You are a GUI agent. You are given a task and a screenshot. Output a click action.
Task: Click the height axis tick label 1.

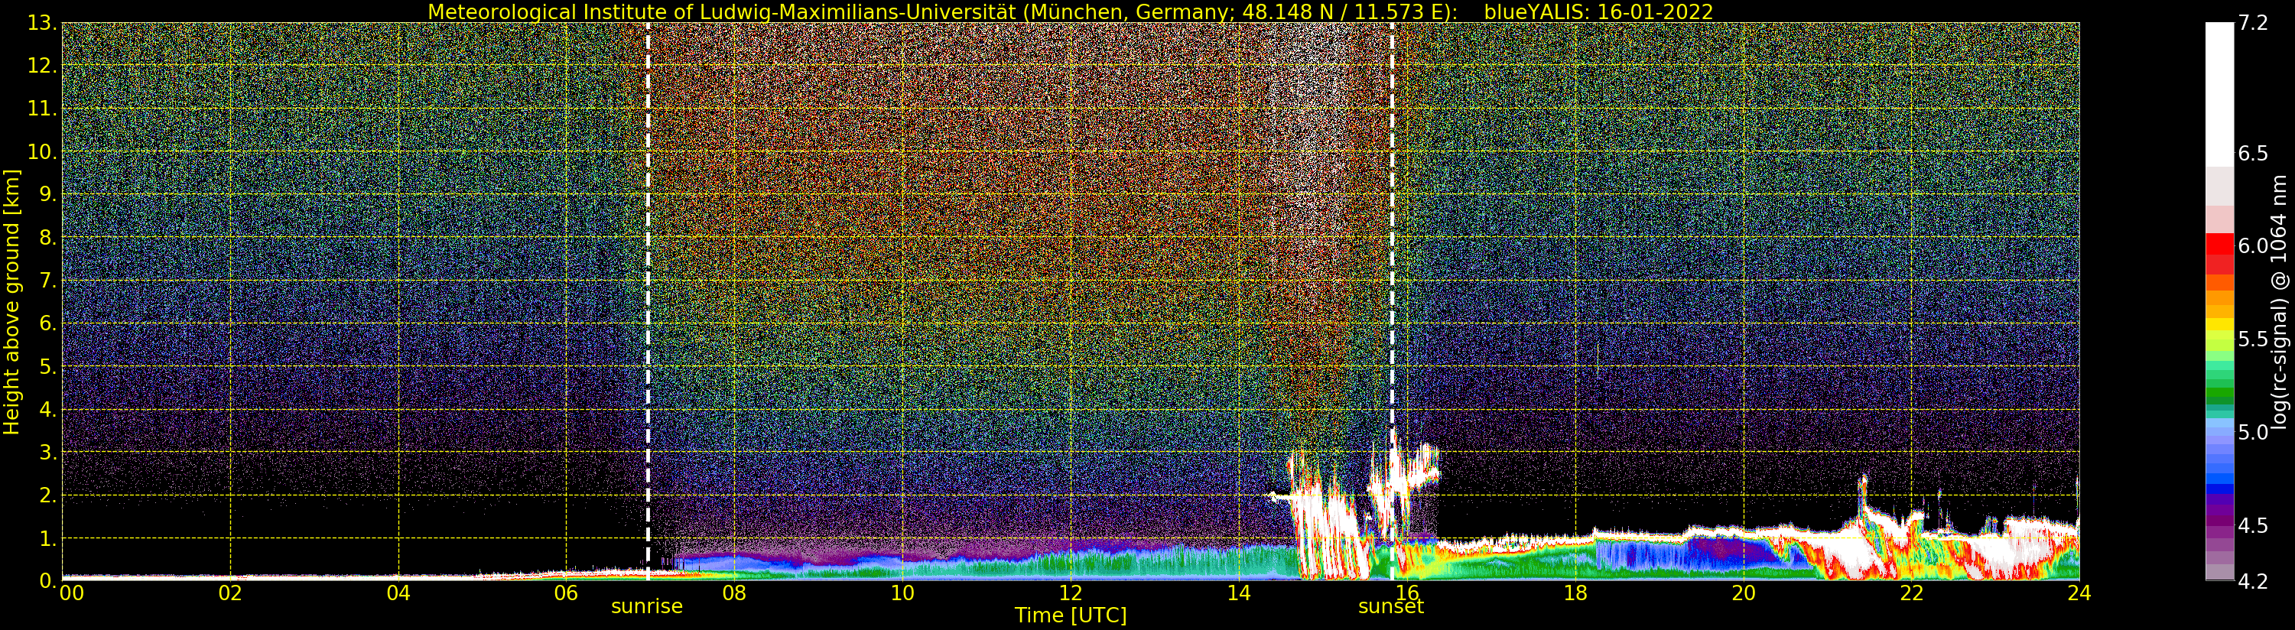[47, 538]
